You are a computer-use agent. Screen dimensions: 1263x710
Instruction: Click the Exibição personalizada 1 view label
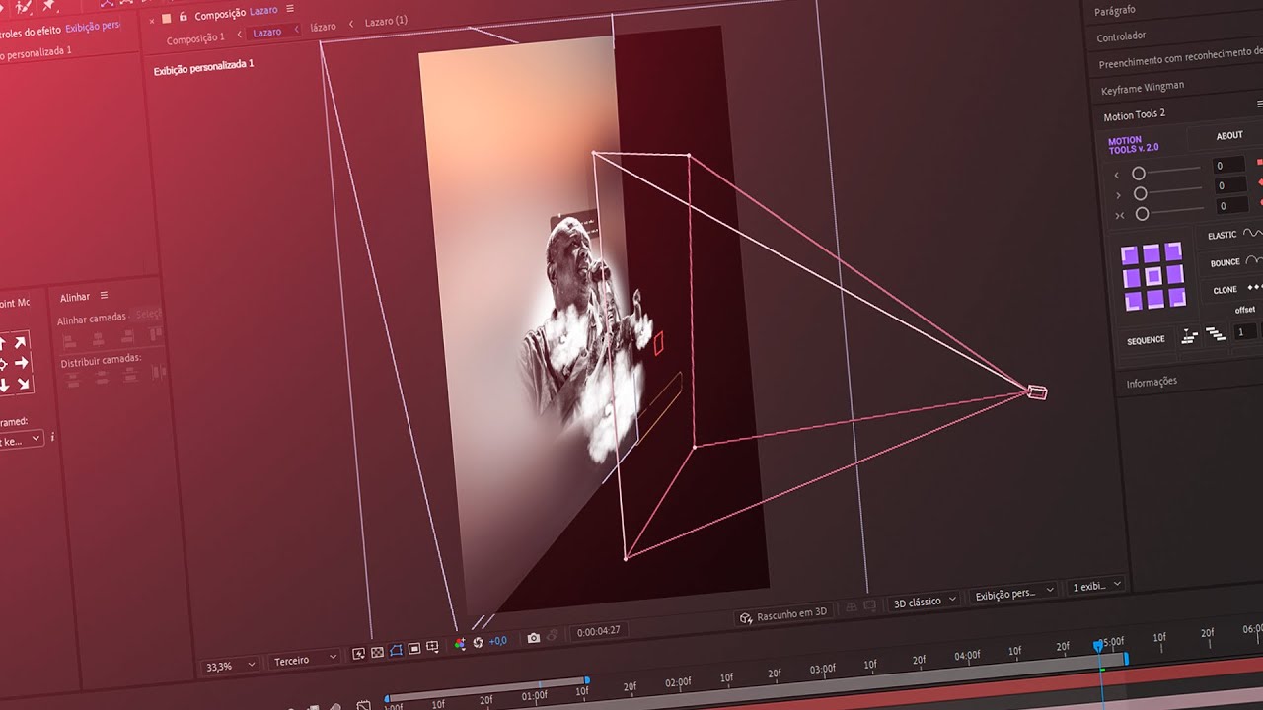[203, 67]
